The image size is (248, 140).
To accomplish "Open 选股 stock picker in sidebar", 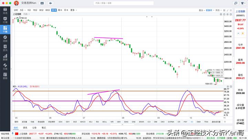I will (5, 39).
